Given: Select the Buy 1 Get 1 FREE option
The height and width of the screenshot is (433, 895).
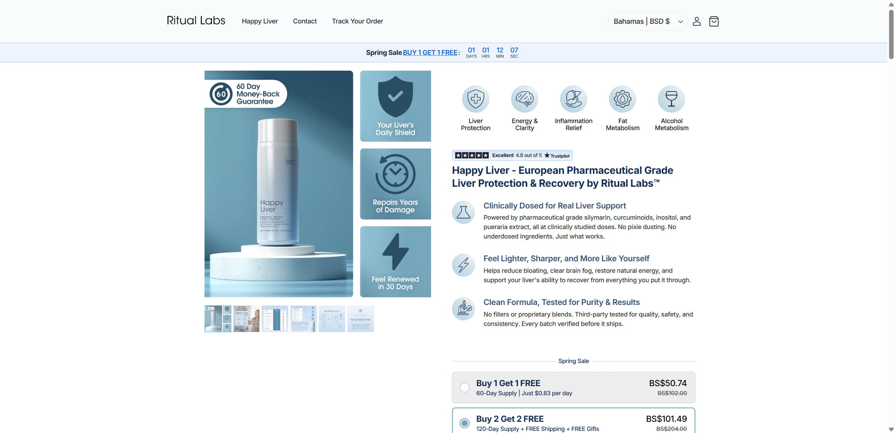Looking at the screenshot, I should coord(573,388).
